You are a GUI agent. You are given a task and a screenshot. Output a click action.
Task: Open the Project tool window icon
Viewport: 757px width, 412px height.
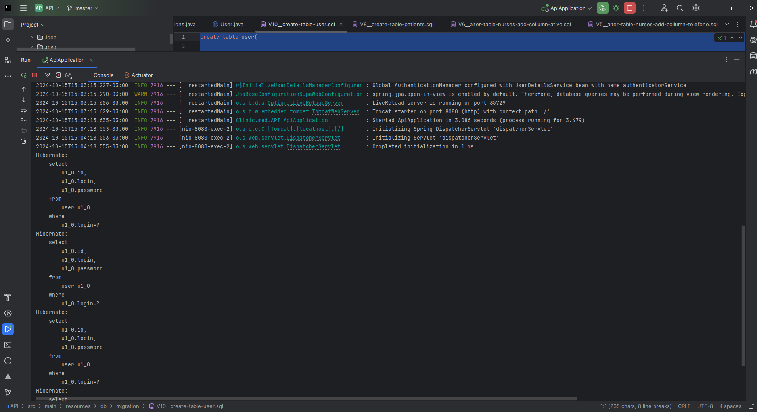[x=8, y=24]
